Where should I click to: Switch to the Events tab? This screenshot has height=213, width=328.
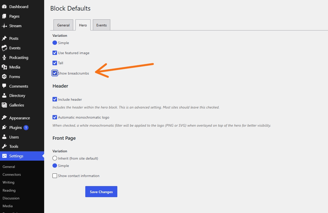pos(101,25)
